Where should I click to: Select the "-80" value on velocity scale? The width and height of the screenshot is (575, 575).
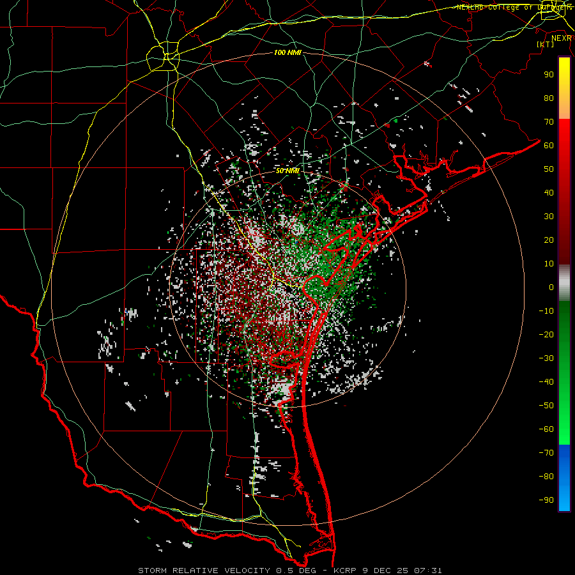(546, 477)
